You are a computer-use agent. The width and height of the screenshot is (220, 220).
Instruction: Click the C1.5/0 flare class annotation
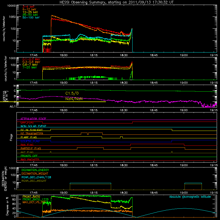pos(72,93)
